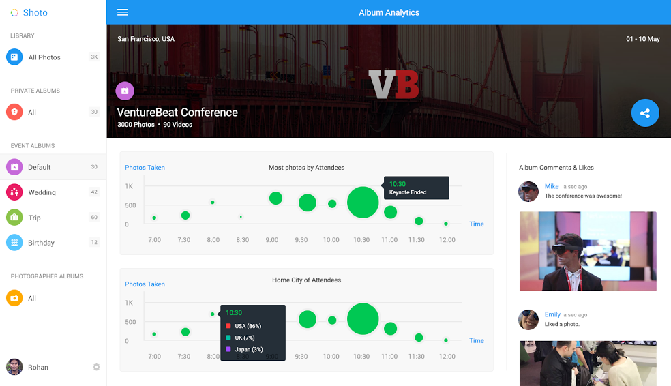Image resolution: width=671 pixels, height=386 pixels.
Task: Open settings gear next to Rohan
Action: click(x=96, y=367)
